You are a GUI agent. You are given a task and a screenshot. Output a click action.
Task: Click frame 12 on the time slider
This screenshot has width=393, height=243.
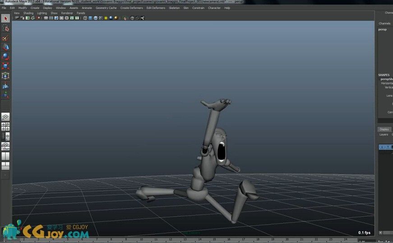point(171,239)
